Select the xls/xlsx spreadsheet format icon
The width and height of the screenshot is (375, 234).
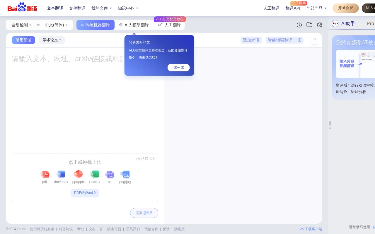click(x=94, y=174)
